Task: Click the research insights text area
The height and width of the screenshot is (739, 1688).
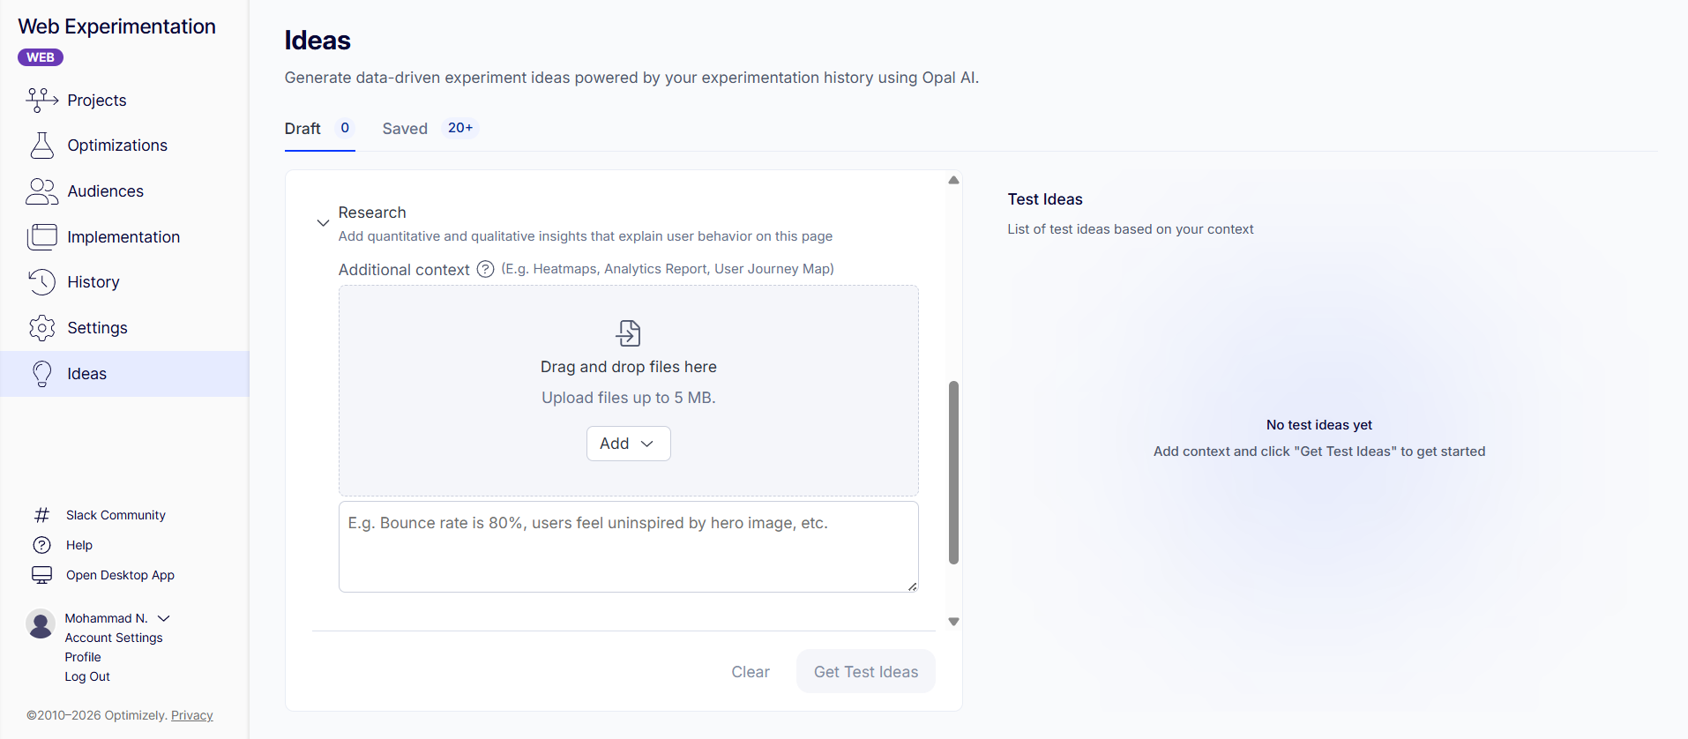Action: point(628,547)
